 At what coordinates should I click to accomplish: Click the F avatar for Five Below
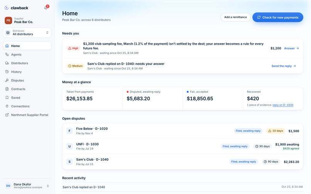[x=69, y=131]
